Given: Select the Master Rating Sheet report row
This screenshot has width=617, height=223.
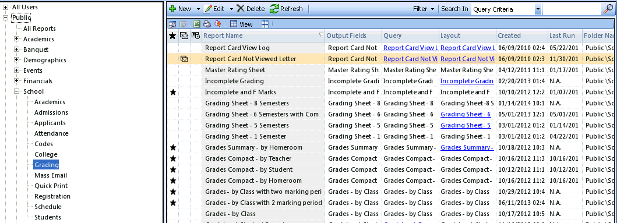Looking at the screenshot, I should pos(392,70).
